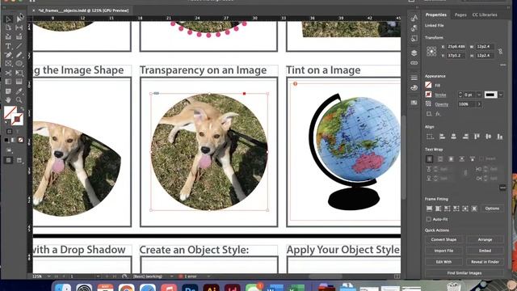Select the Ellipse tool
517x291 pixels.
tap(19, 64)
